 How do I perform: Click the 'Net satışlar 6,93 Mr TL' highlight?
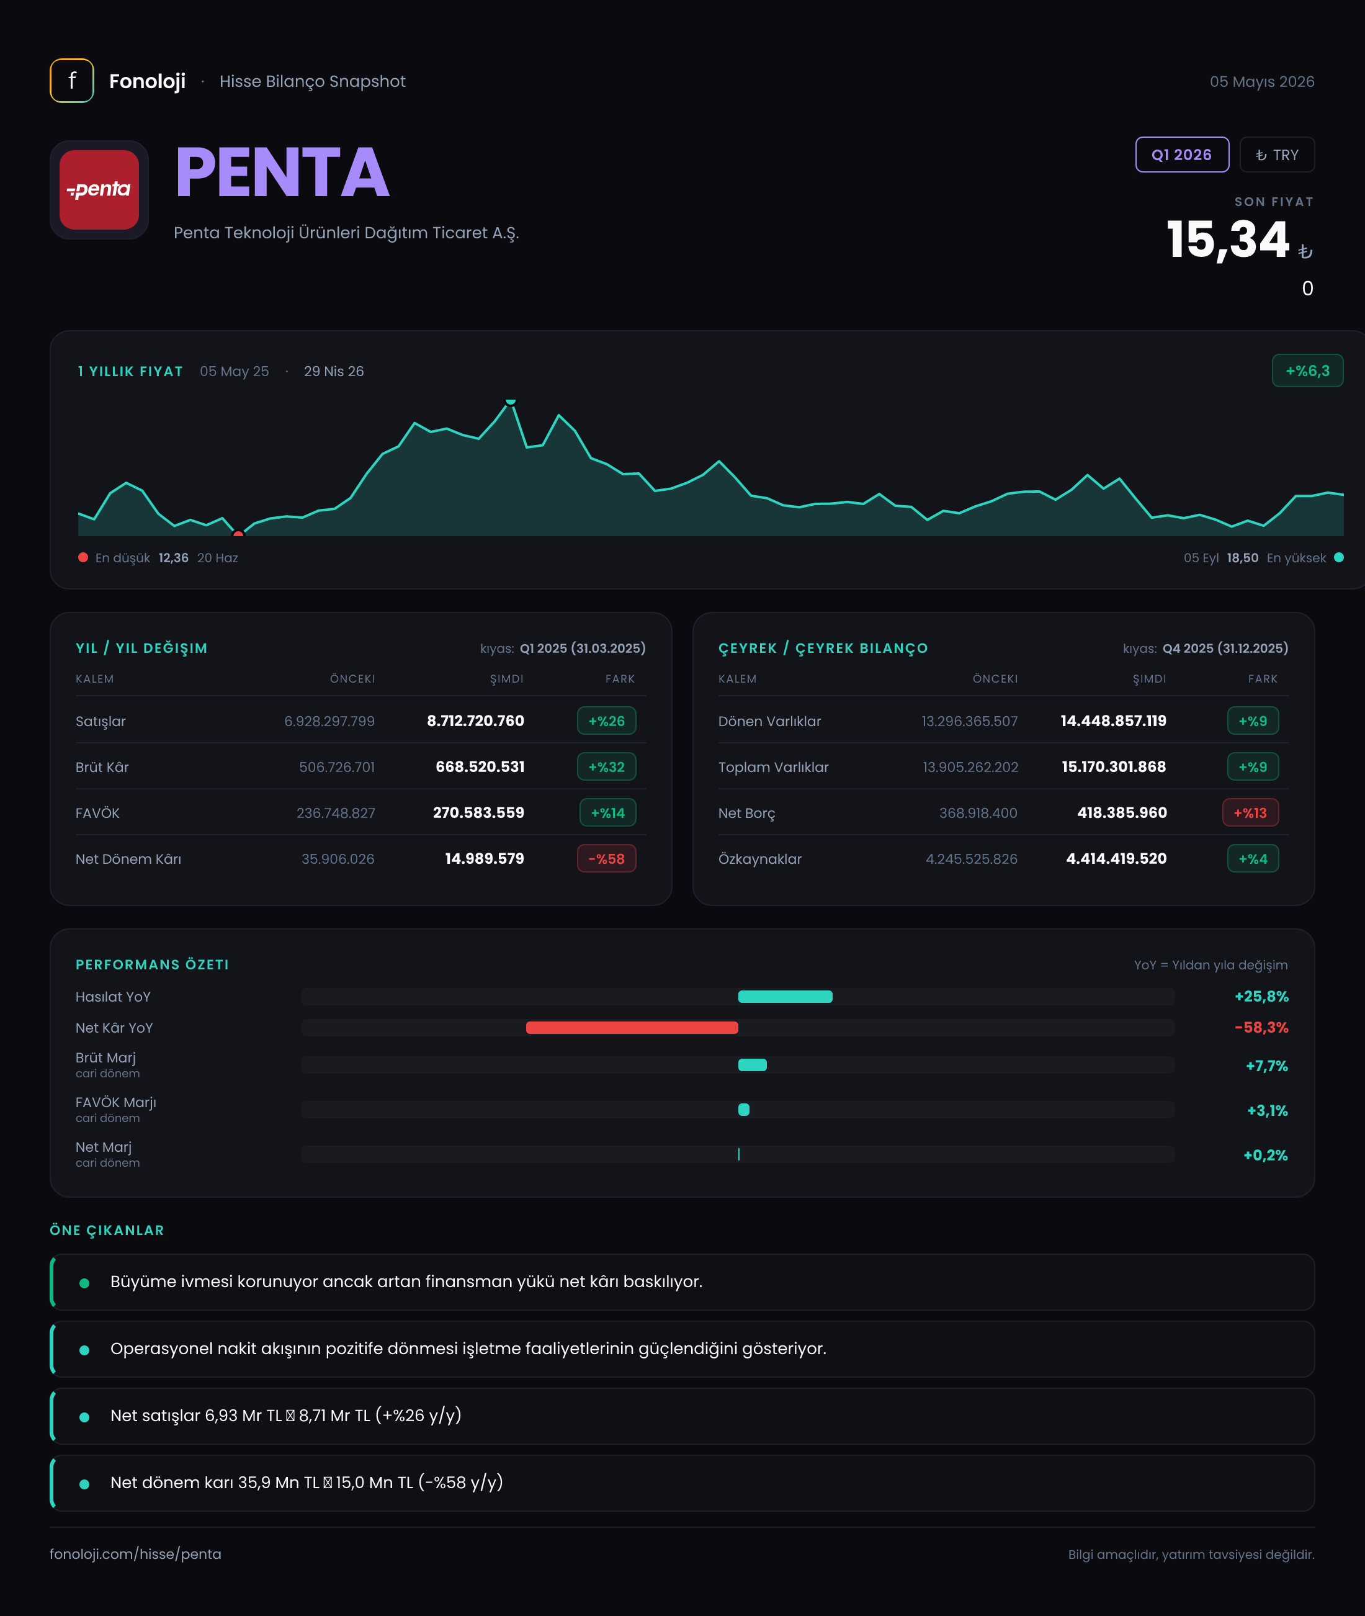pos(682,1416)
